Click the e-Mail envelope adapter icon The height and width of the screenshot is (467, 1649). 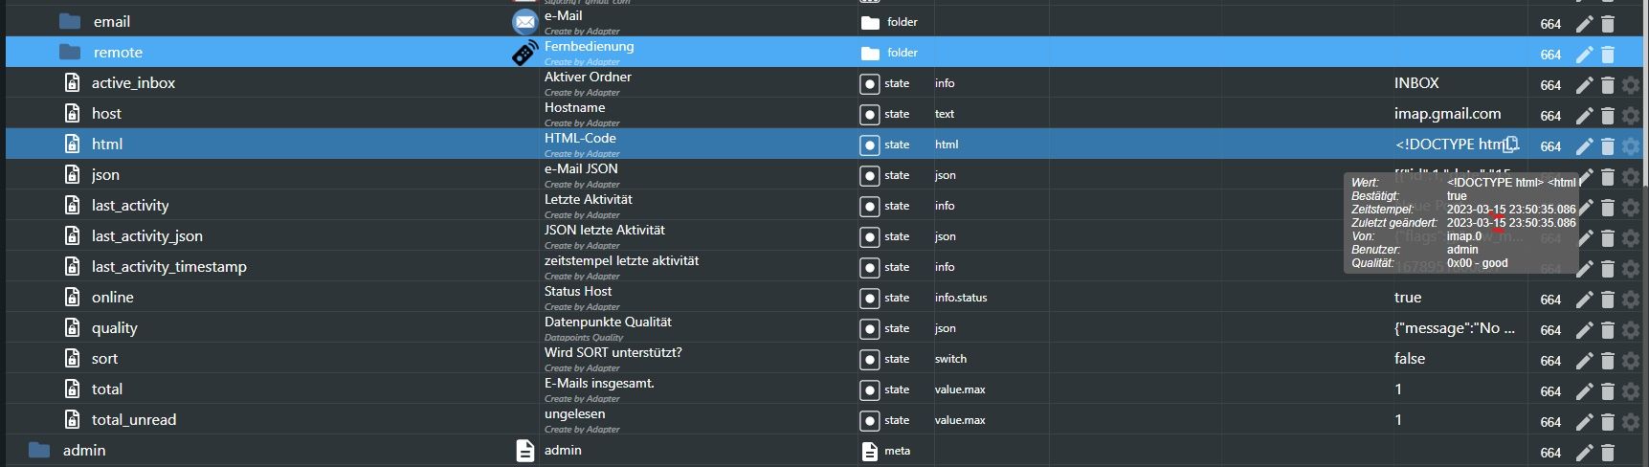point(524,21)
